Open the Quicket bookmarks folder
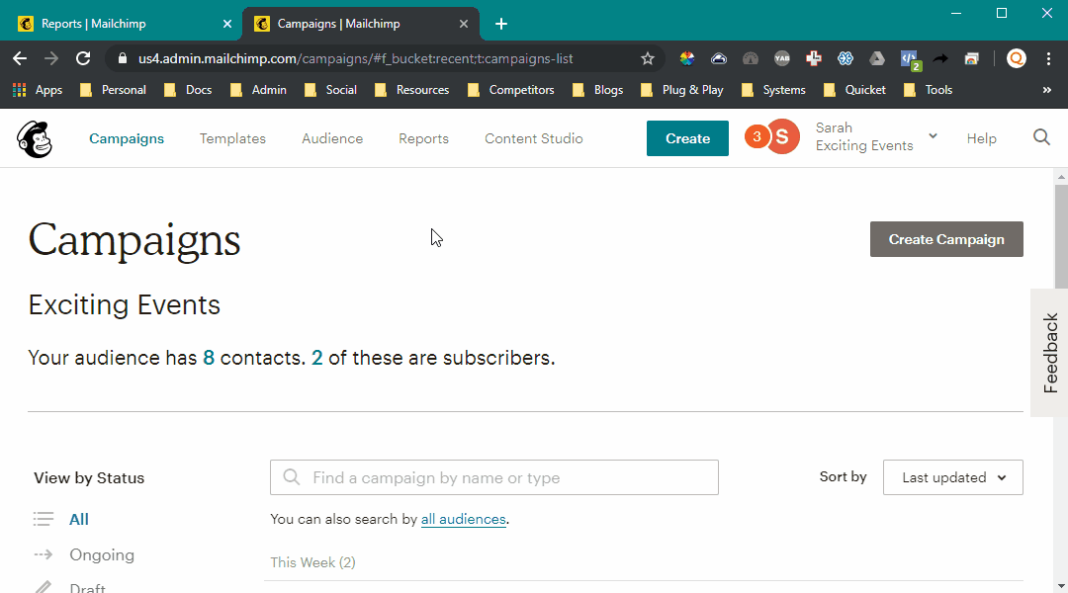1068x593 pixels. click(x=854, y=90)
